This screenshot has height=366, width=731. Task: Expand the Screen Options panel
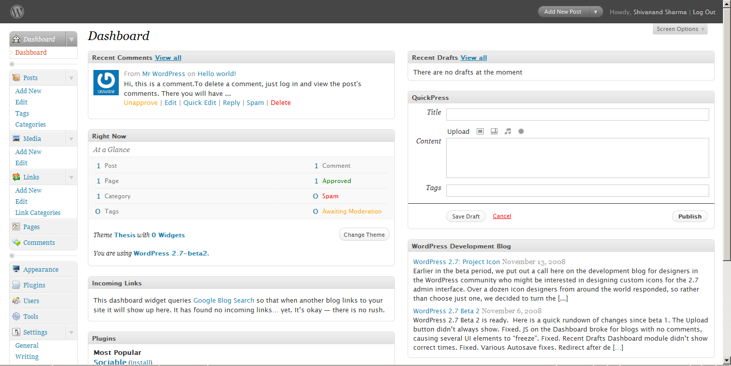(680, 29)
